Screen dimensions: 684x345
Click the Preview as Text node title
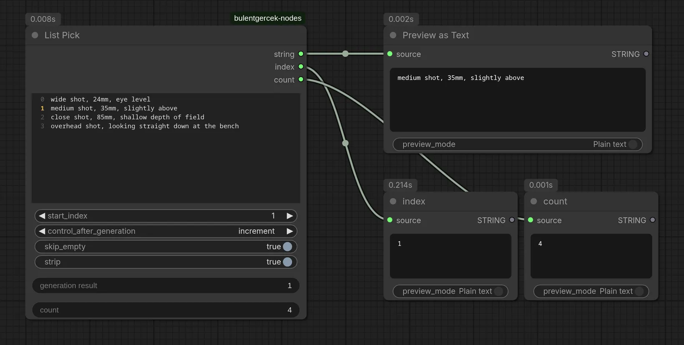tap(435, 35)
